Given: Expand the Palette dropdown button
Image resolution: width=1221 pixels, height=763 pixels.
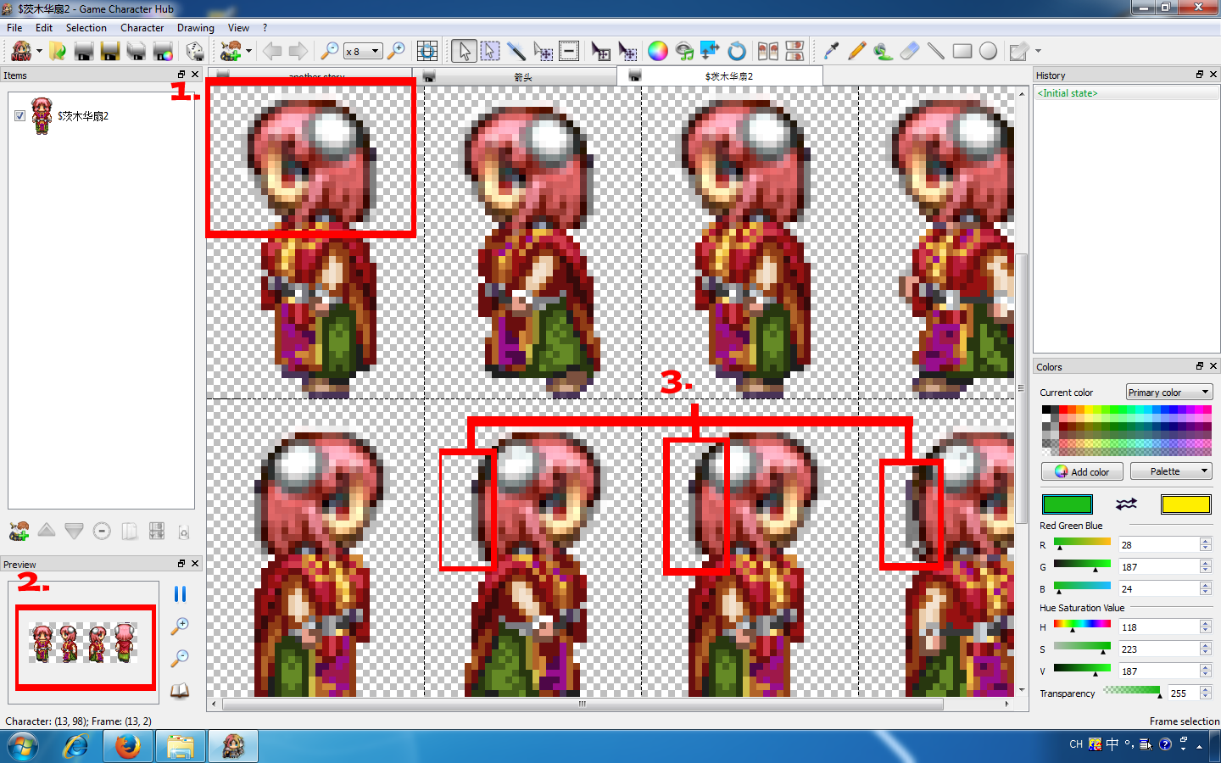Looking at the screenshot, I should click(1171, 471).
